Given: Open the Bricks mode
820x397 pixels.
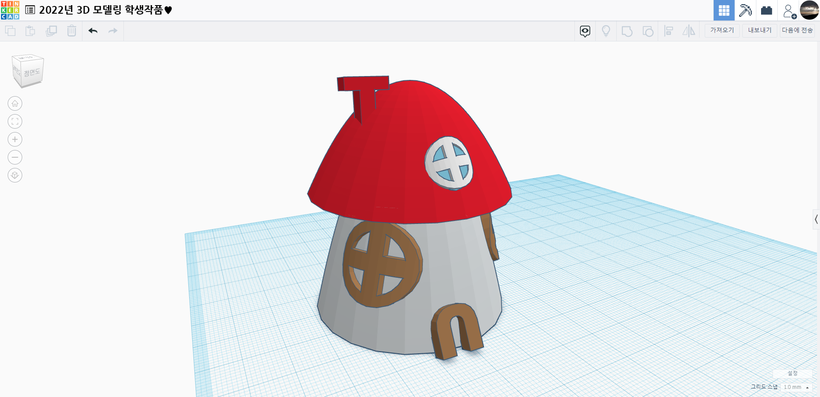Looking at the screenshot, I should click(767, 10).
